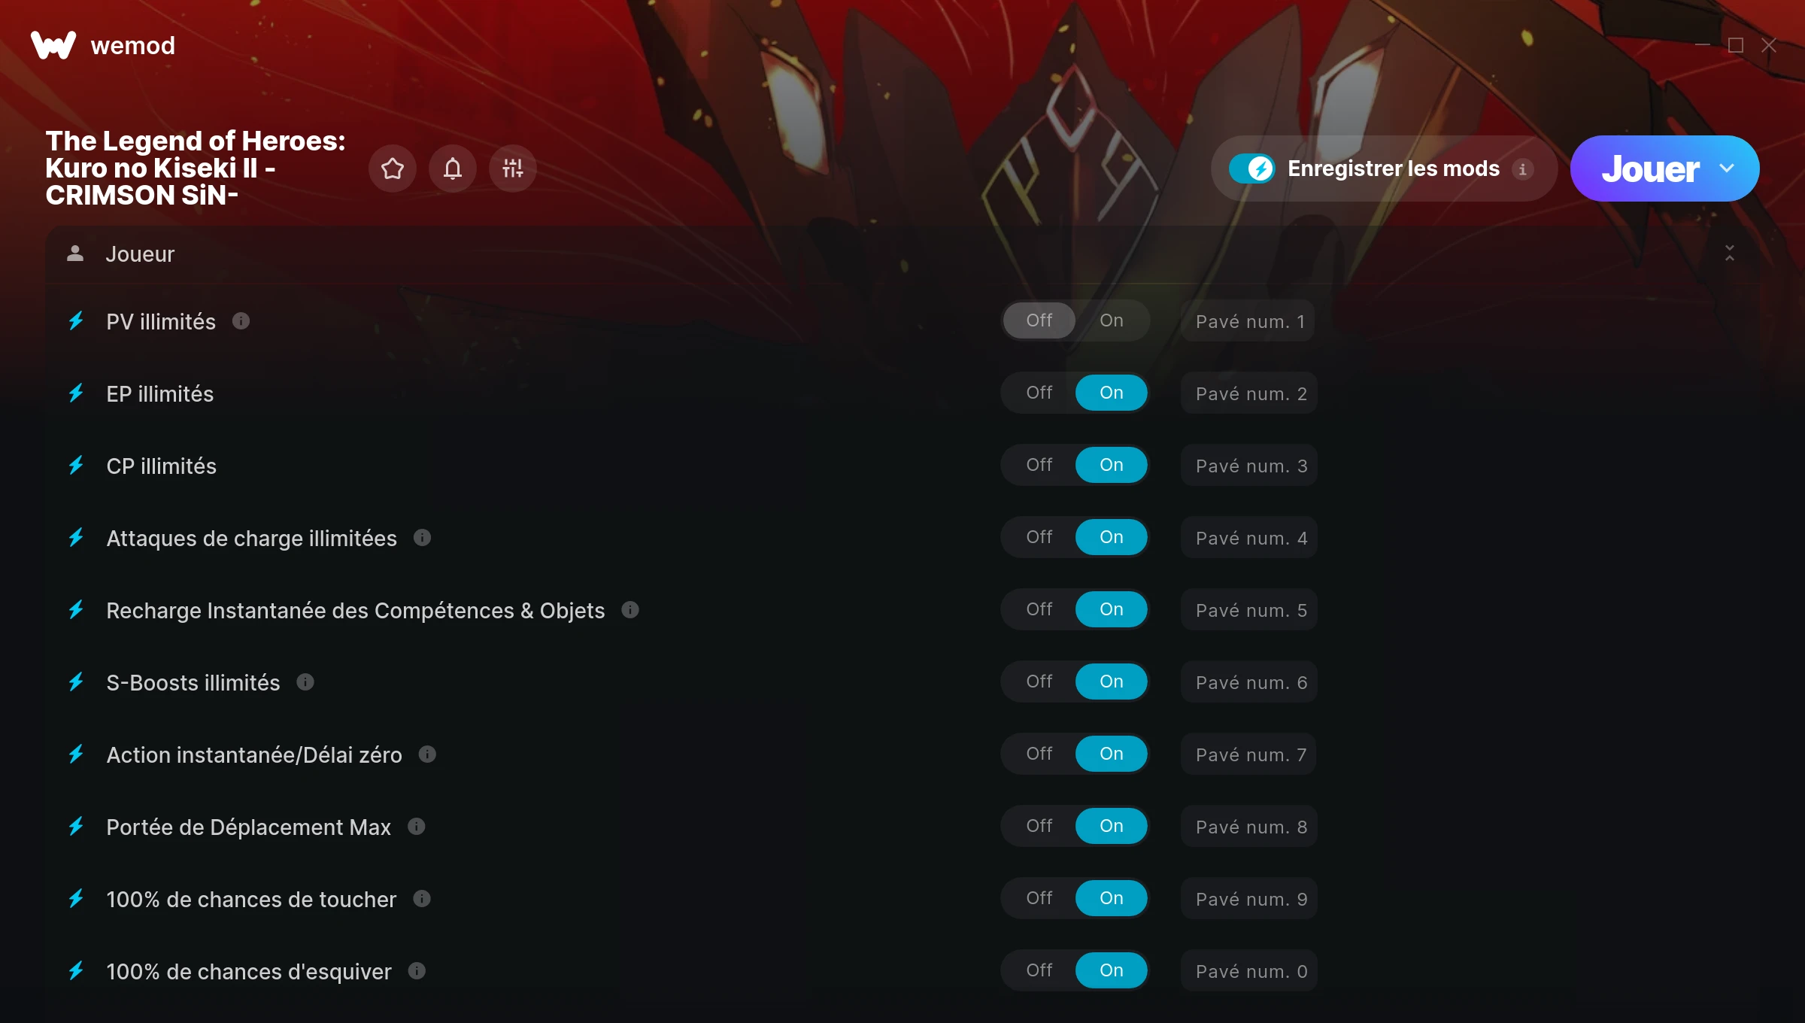Turn off EP illimités
Viewport: 1805px width, 1023px height.
click(1039, 393)
